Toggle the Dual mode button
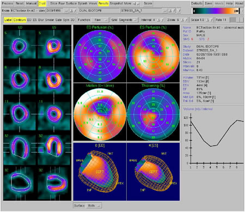 (x=42, y=3)
